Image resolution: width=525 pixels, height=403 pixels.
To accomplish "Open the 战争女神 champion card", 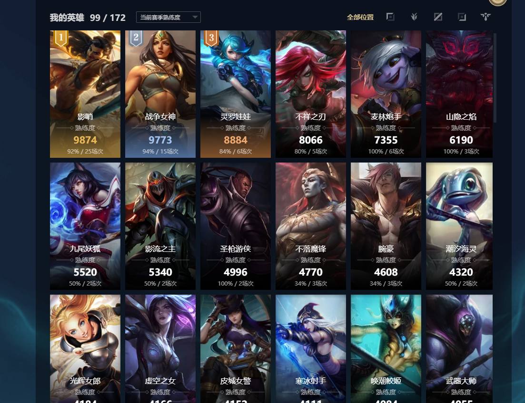I will (160, 94).
